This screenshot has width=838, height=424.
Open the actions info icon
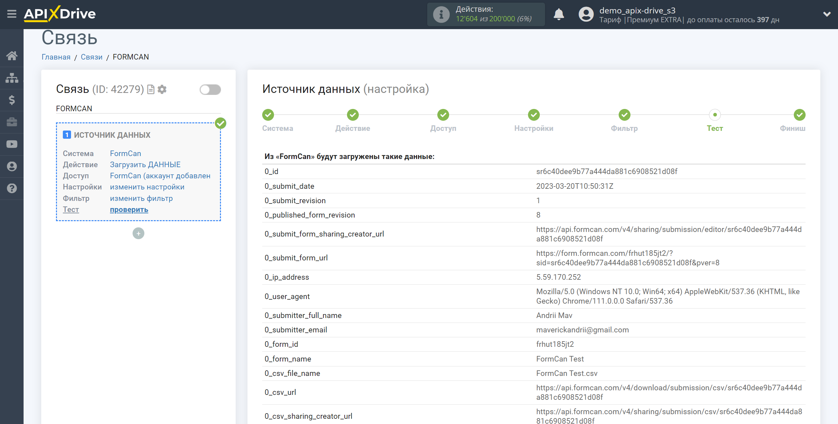pyautogui.click(x=441, y=14)
